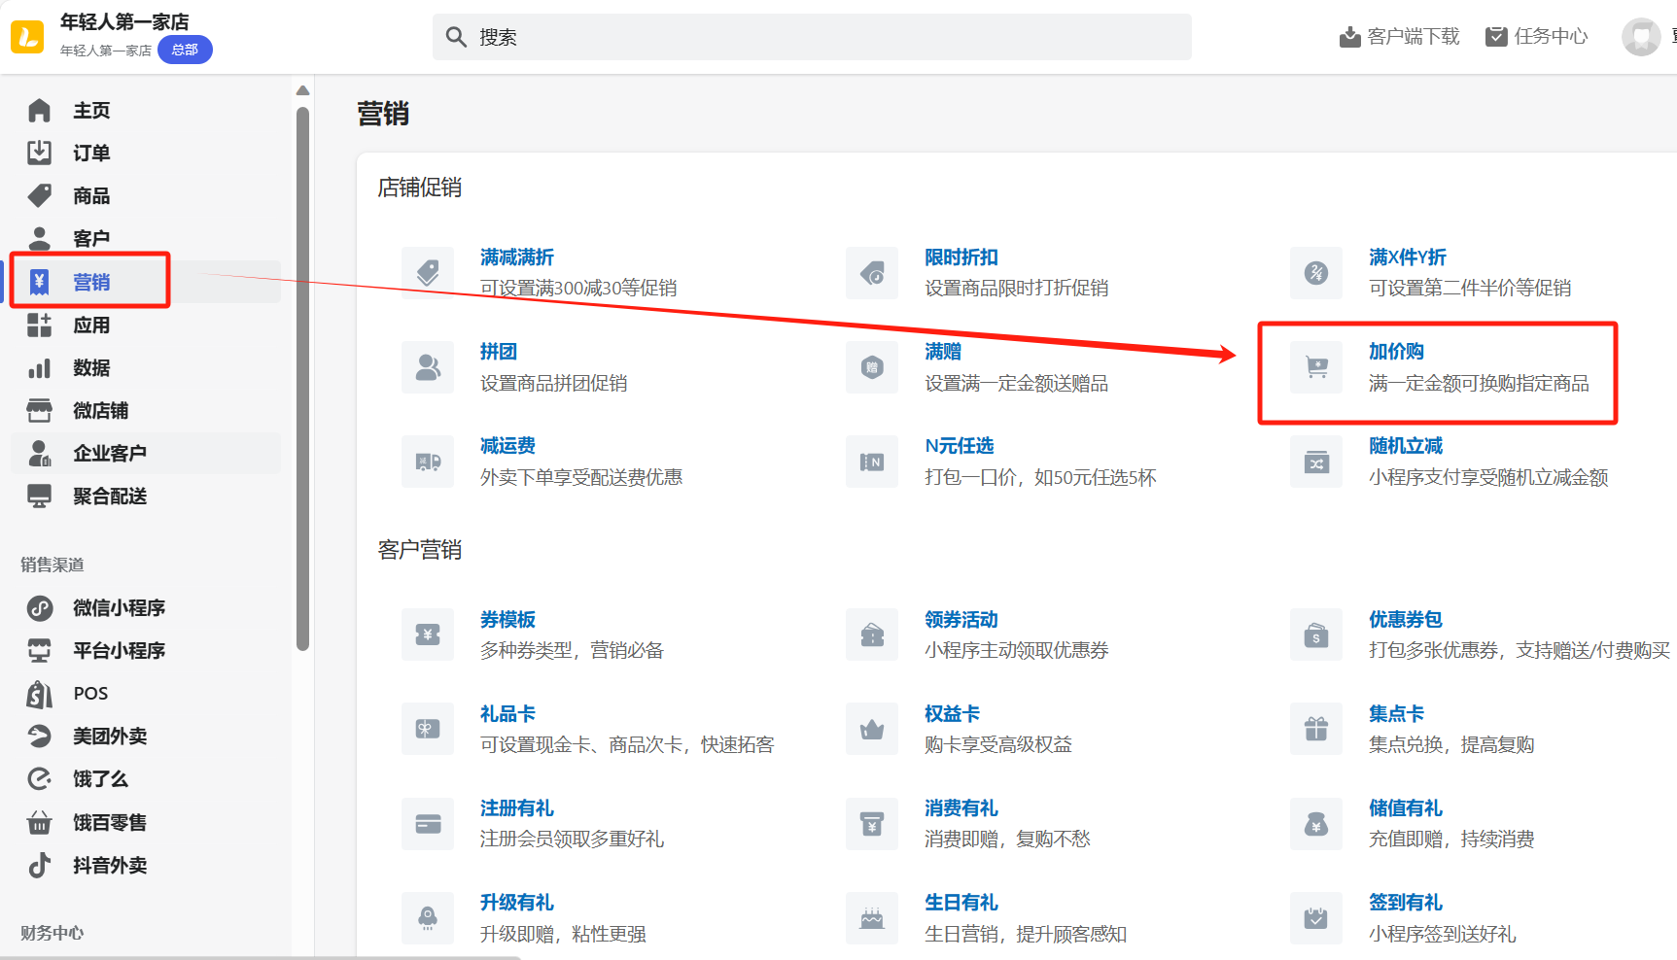Click the 礼品卡 card icon
Image resolution: width=1677 pixels, height=960 pixels.
(428, 729)
